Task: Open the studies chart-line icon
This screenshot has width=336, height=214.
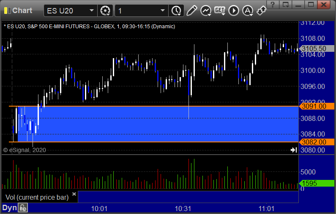Action: (x=206, y=11)
